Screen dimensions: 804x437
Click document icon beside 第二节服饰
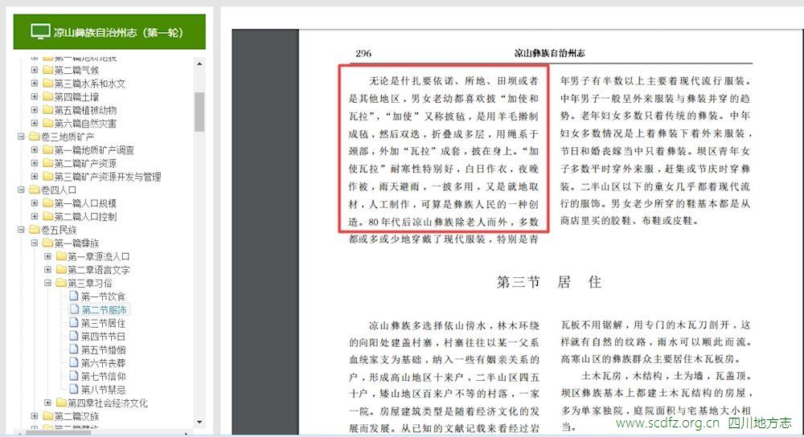click(74, 309)
